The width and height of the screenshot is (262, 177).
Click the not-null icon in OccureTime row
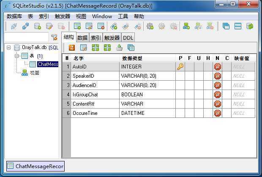pyautogui.click(x=217, y=113)
